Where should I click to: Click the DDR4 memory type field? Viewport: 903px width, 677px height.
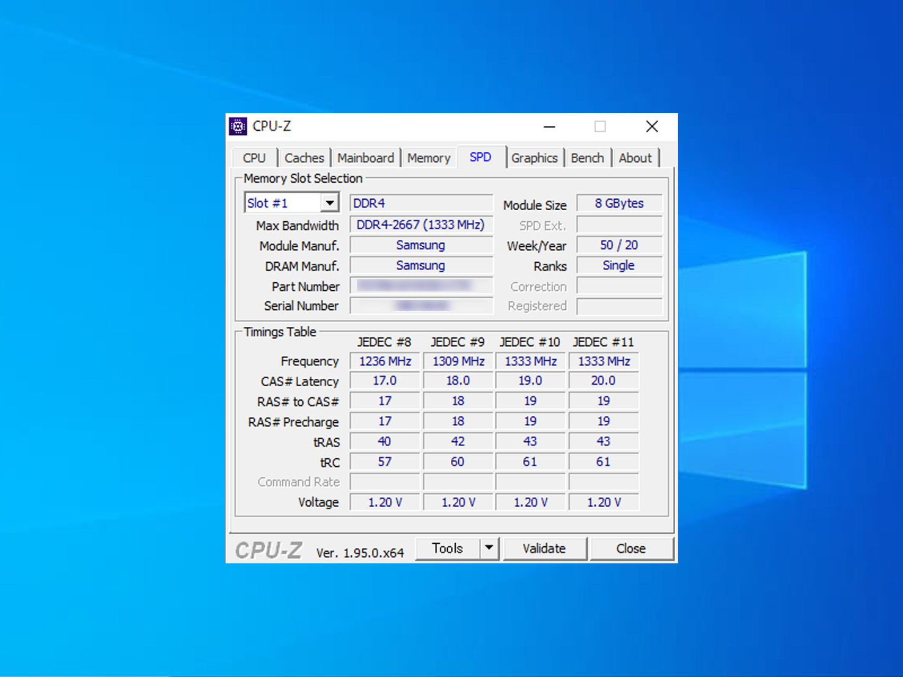coord(421,203)
